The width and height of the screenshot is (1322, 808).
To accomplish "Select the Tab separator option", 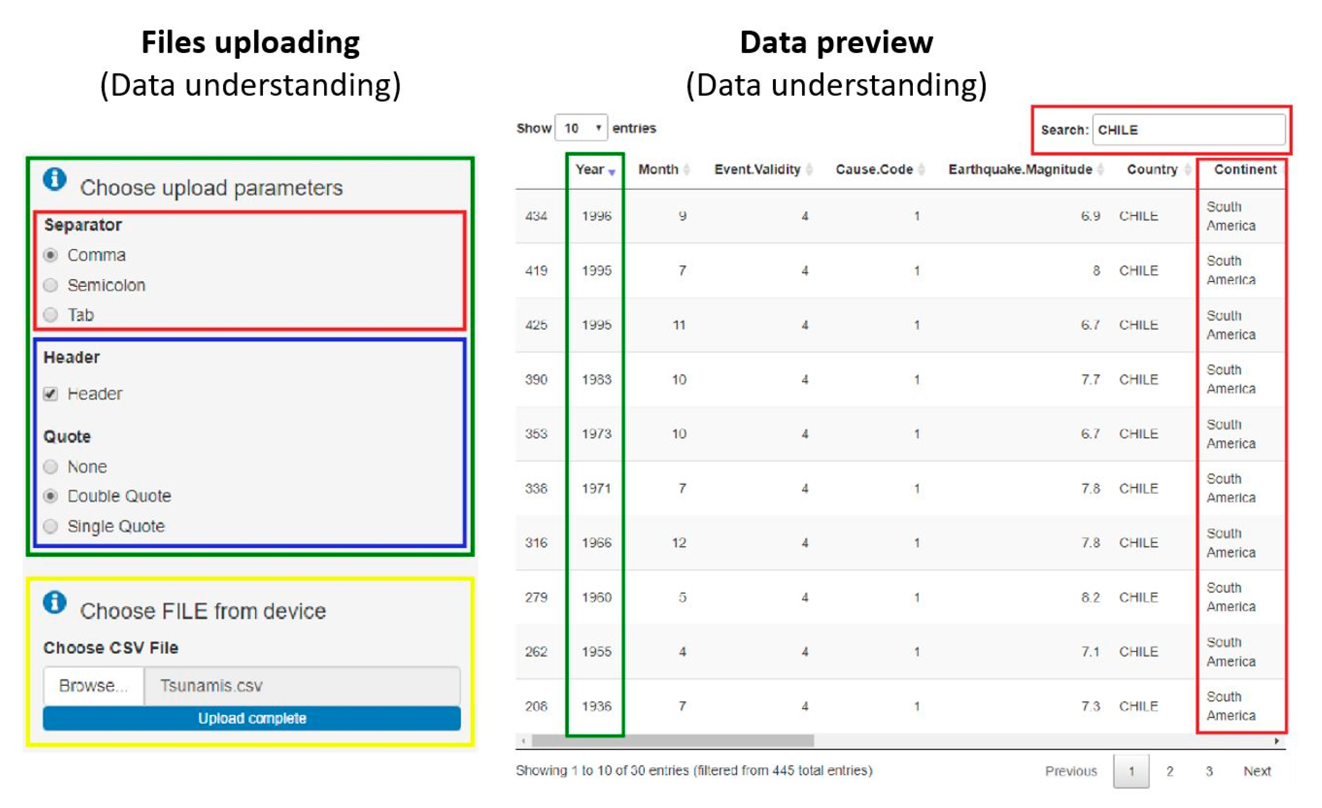I will click(x=50, y=315).
